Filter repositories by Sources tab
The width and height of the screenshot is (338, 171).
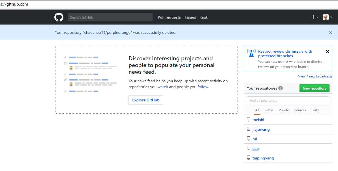click(300, 110)
